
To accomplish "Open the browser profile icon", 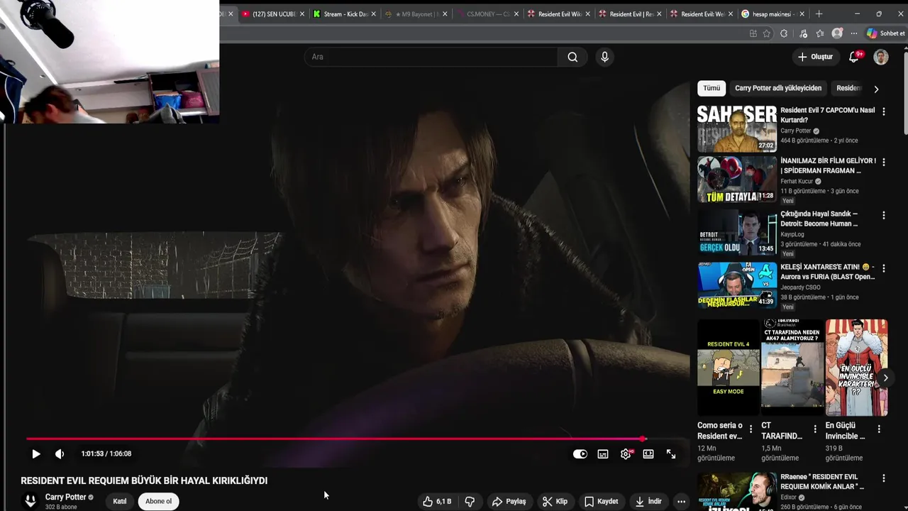I will 837,33.
